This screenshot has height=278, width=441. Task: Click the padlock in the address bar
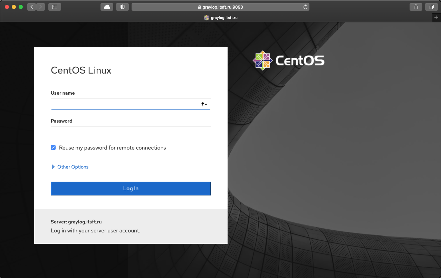pyautogui.click(x=199, y=7)
